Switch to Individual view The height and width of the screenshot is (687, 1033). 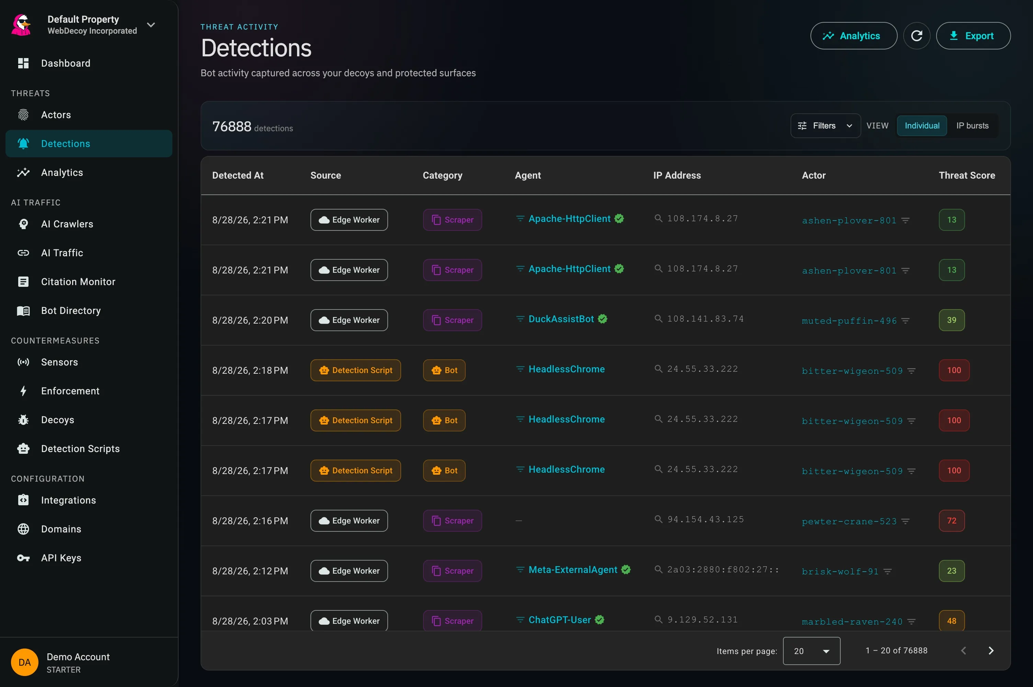pos(922,126)
